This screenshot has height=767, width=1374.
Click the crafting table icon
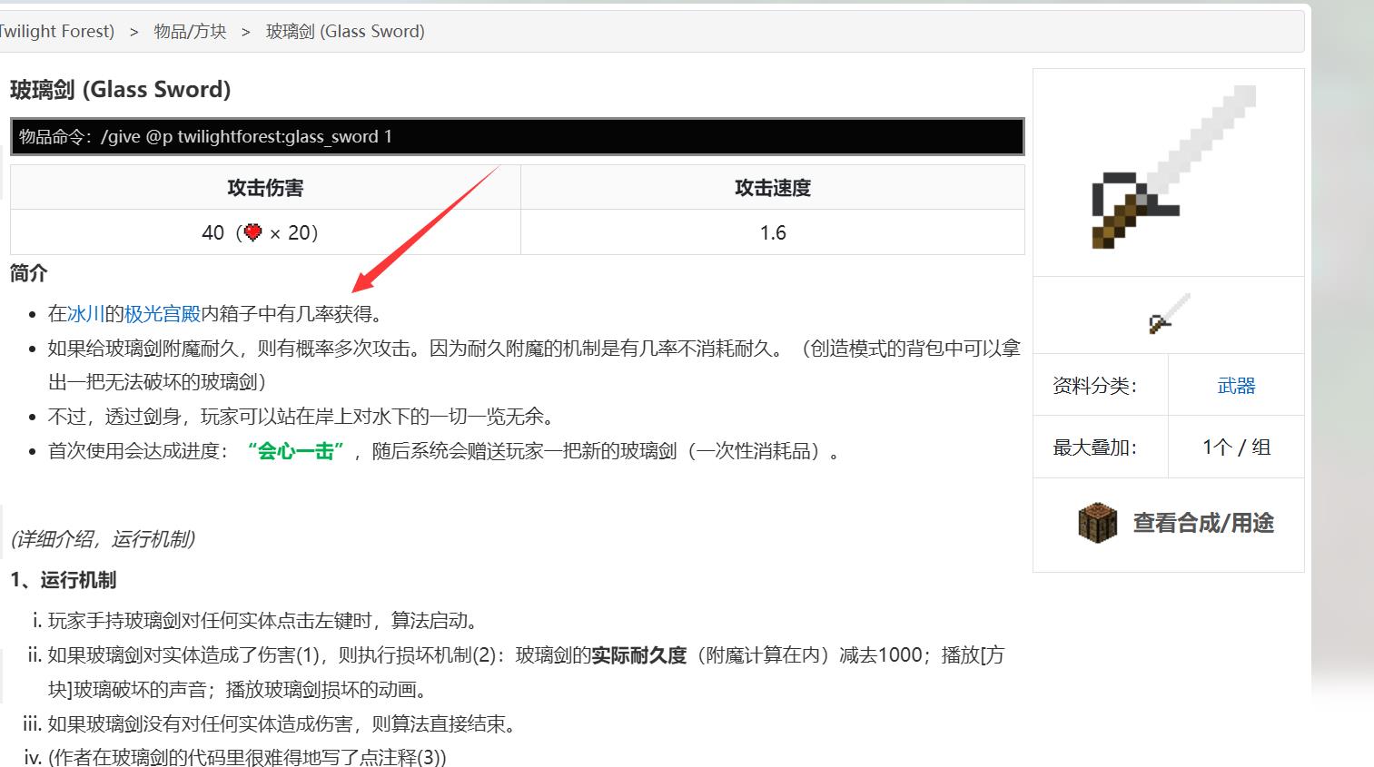pos(1097,523)
